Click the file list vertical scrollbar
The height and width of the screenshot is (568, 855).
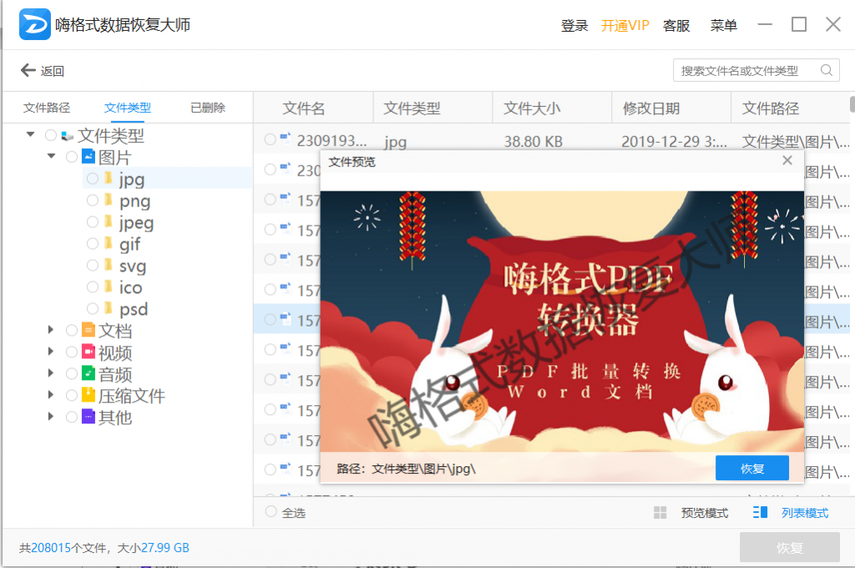(852, 104)
